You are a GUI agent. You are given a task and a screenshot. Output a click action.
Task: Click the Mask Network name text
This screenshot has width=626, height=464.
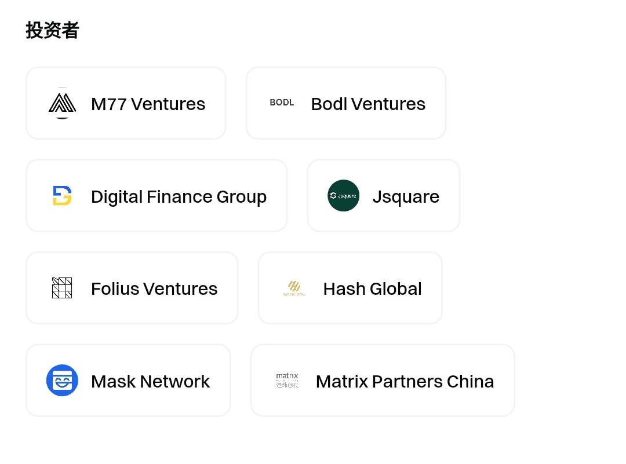[x=151, y=381]
